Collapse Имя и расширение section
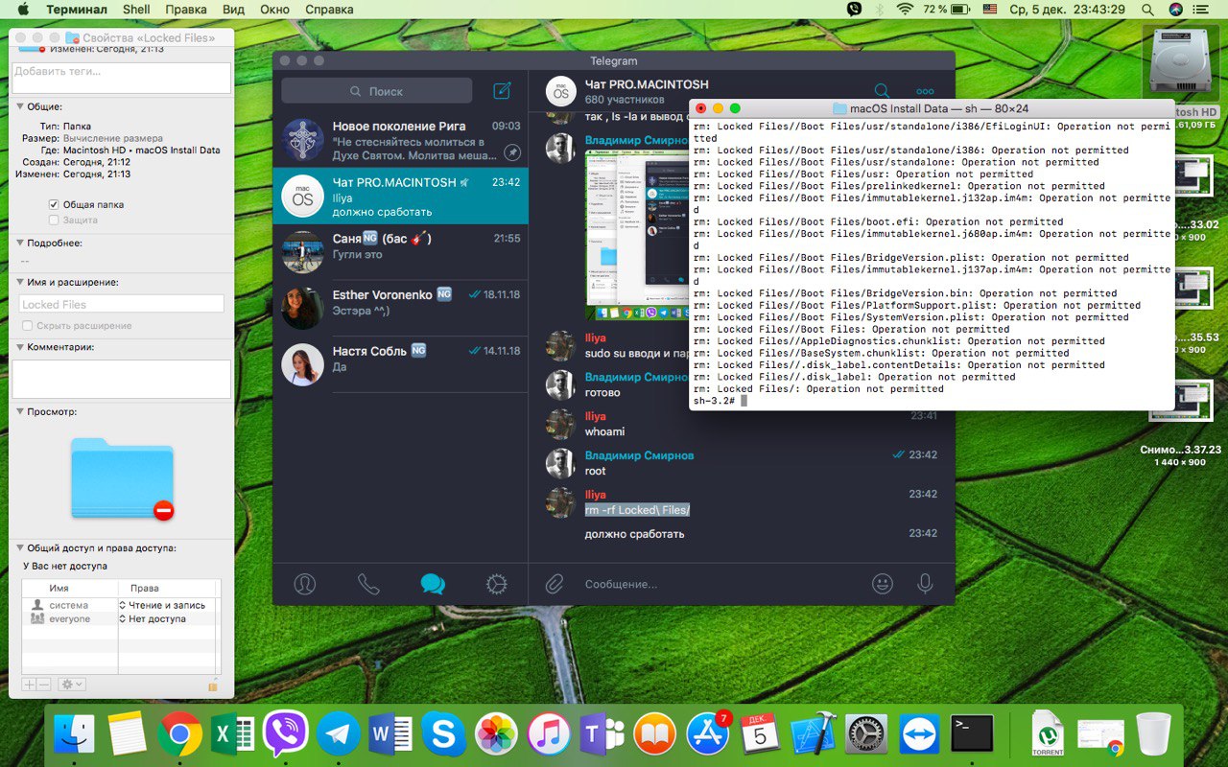The width and height of the screenshot is (1228, 767). coord(19,283)
